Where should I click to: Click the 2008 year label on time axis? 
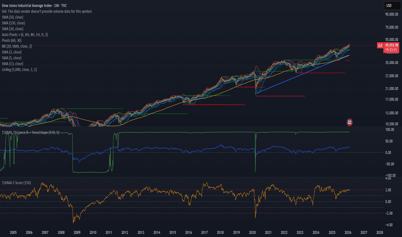coord(61,233)
